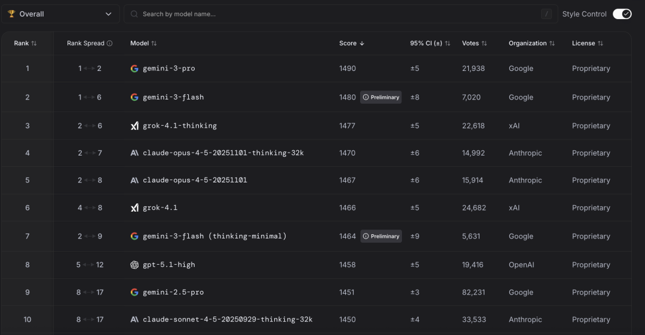
Task: Click the Model column header text
Action: coord(139,43)
